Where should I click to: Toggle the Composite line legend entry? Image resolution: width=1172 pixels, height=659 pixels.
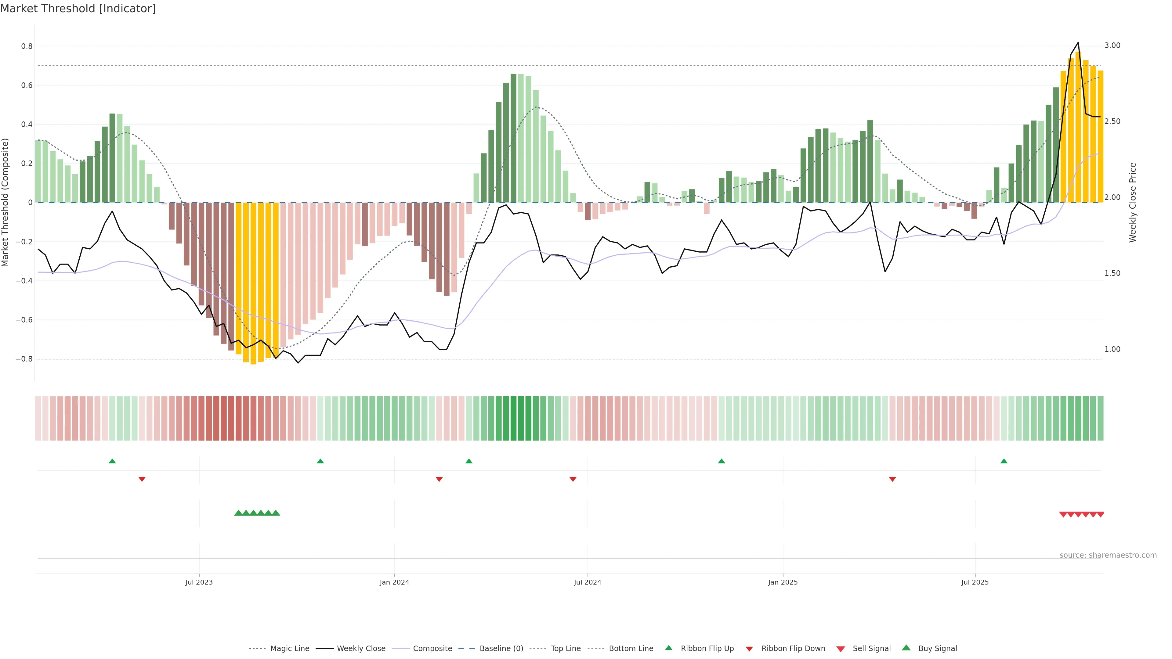point(432,649)
